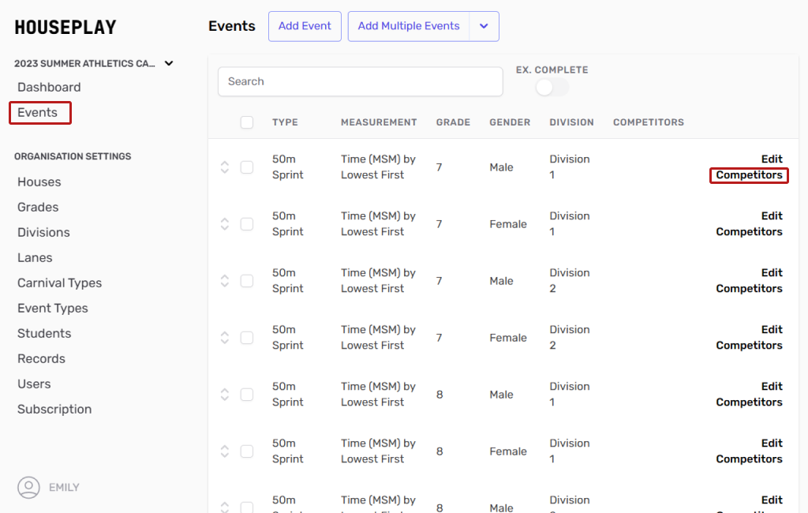This screenshot has width=808, height=513.
Task: Click reorder handle on Grade 8 Female Division 1 row
Action: click(x=225, y=451)
